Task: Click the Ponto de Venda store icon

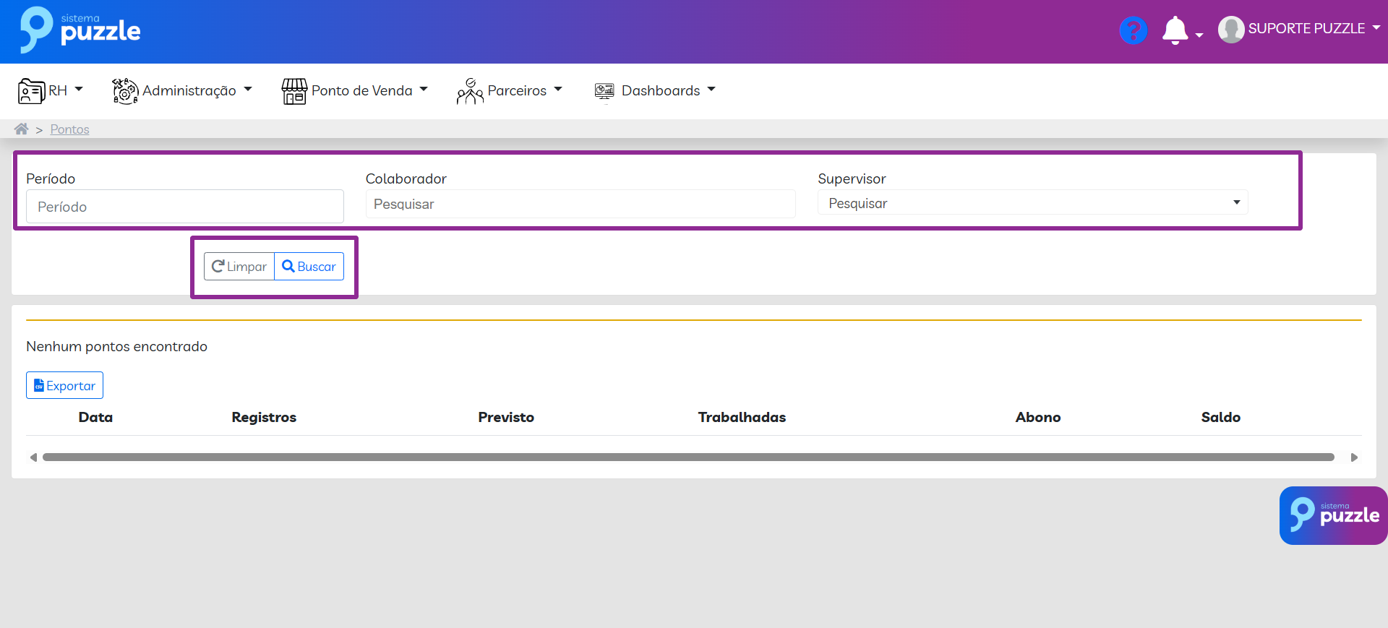Action: [294, 91]
